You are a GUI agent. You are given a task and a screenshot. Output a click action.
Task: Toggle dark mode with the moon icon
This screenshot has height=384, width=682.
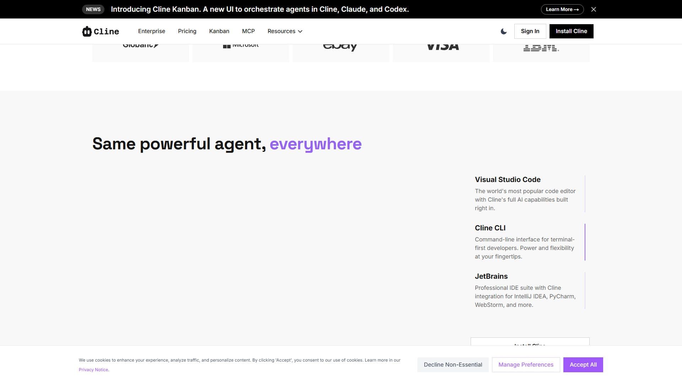[x=504, y=31]
